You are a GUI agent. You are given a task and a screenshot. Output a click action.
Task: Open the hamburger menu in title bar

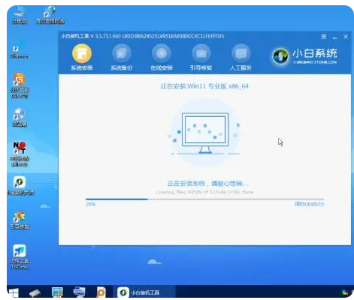click(324, 37)
